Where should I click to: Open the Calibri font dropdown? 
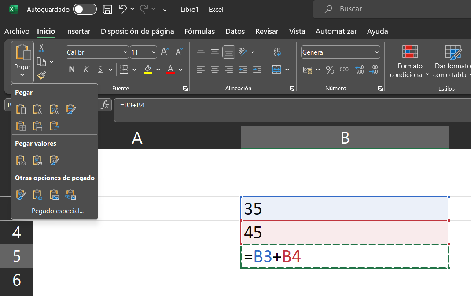click(125, 52)
